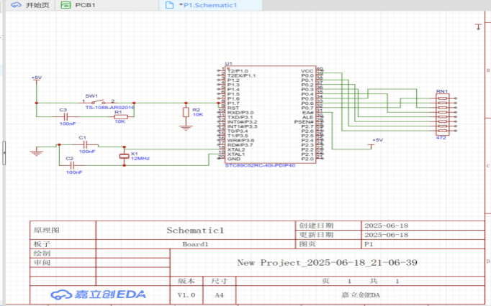Select the ground symbol below R2

[x=186, y=126]
